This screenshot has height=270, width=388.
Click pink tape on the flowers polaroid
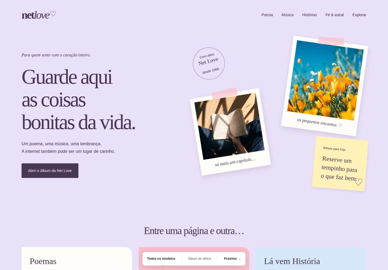[331, 41]
